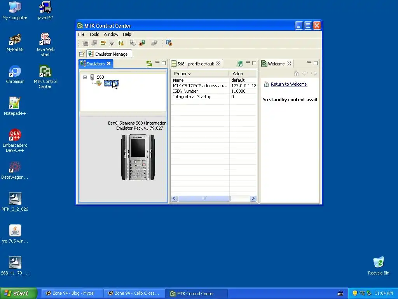Viewport: 398px width, 299px height.
Task: Select the S68 - profile default tab
Action: click(x=196, y=64)
